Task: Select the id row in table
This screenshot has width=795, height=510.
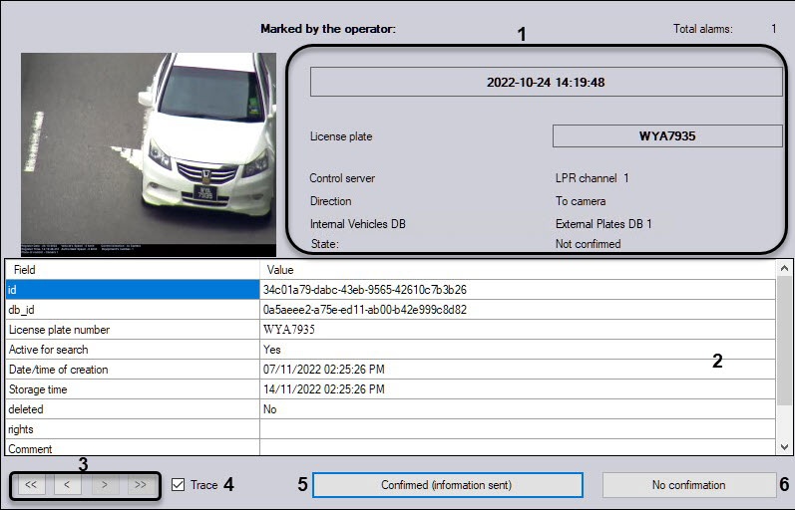Action: (132, 290)
